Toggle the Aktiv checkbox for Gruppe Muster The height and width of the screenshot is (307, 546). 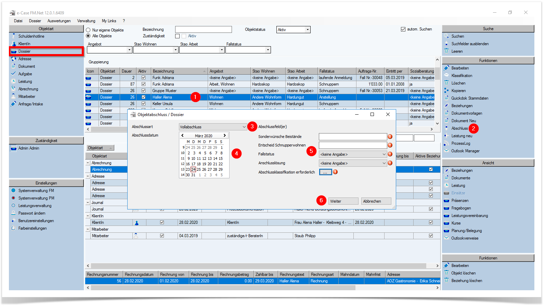(x=143, y=91)
